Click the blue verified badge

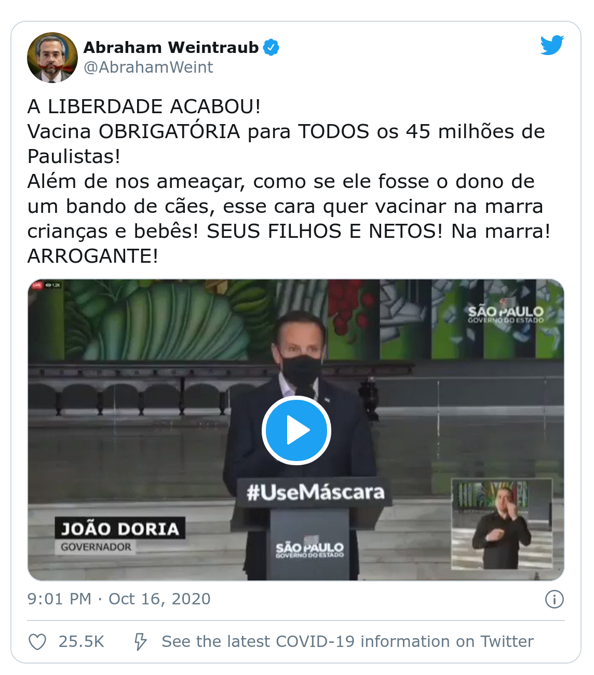(x=271, y=47)
